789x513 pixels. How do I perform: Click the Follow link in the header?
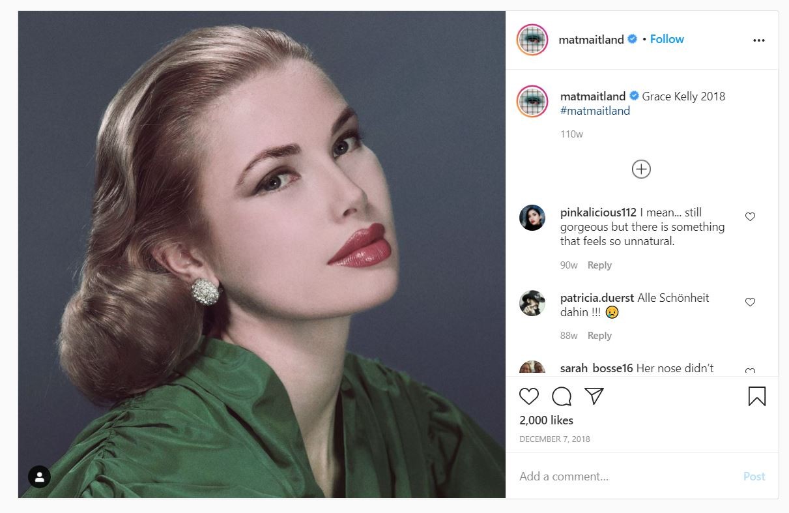pyautogui.click(x=667, y=39)
